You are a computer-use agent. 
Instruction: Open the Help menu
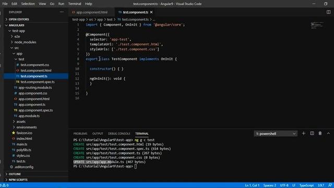(88, 4)
